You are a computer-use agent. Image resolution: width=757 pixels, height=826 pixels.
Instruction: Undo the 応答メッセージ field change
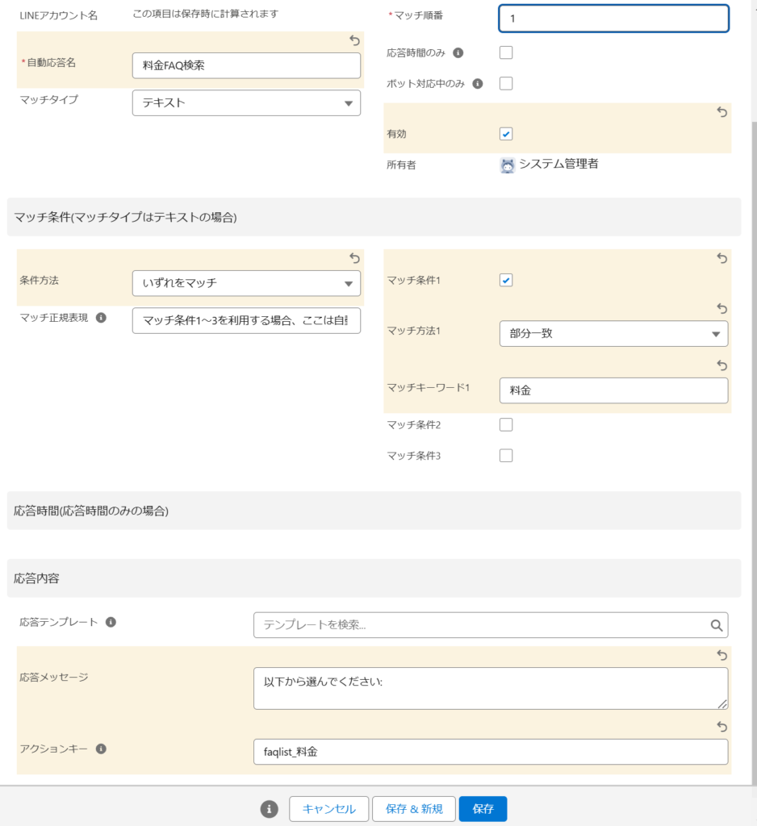pos(722,656)
